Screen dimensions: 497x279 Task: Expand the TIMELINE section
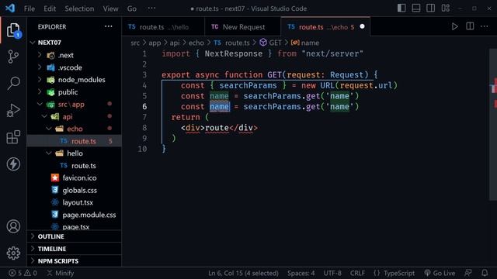75,249
